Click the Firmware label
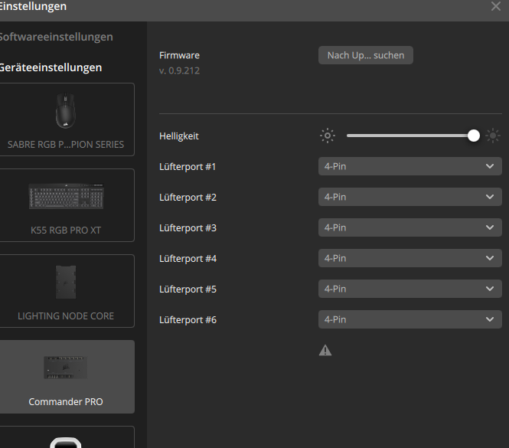Screen dimensions: 509x448 click(x=179, y=55)
